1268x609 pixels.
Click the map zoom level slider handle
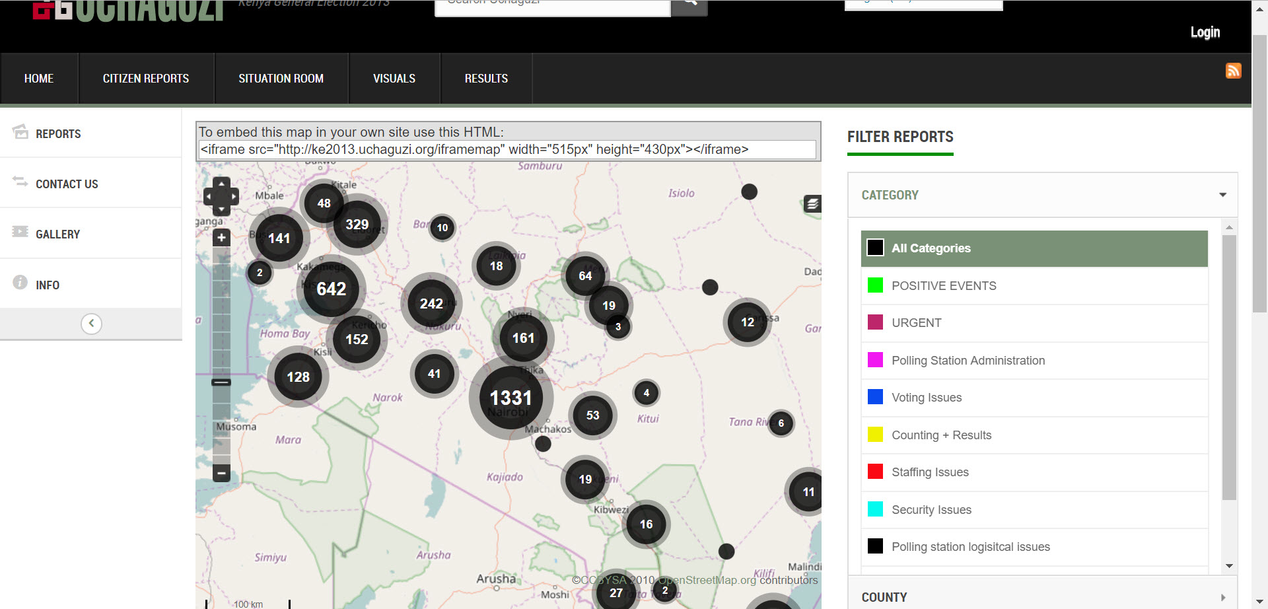coord(221,382)
